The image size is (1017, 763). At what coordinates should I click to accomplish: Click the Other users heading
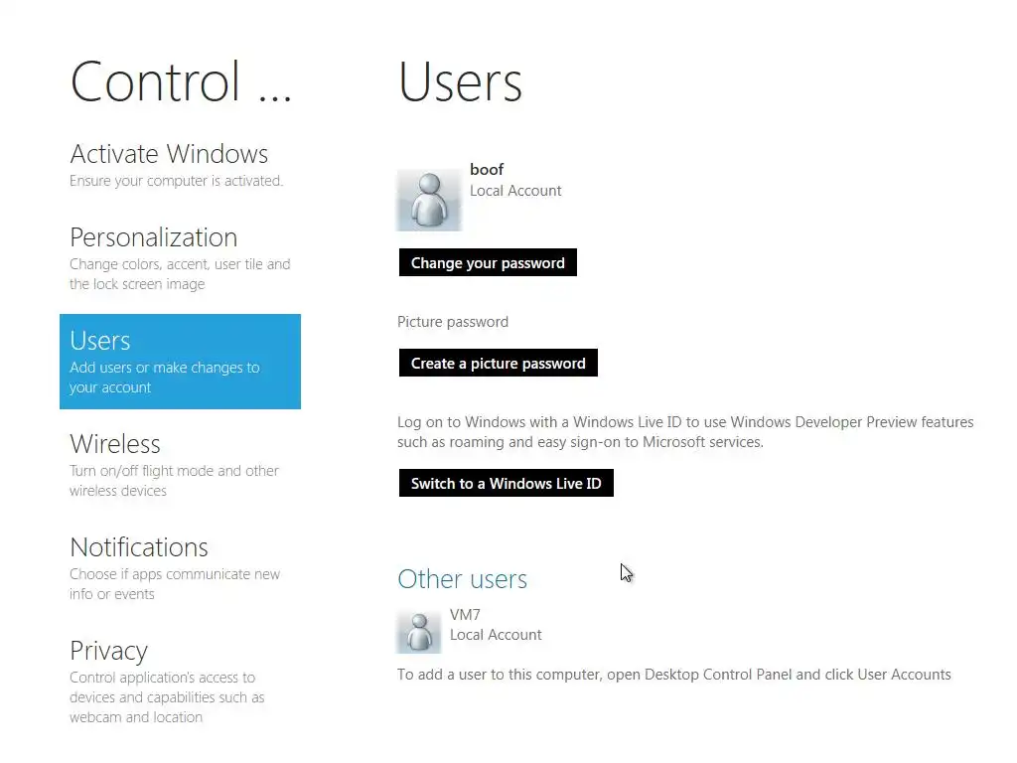[x=463, y=579]
